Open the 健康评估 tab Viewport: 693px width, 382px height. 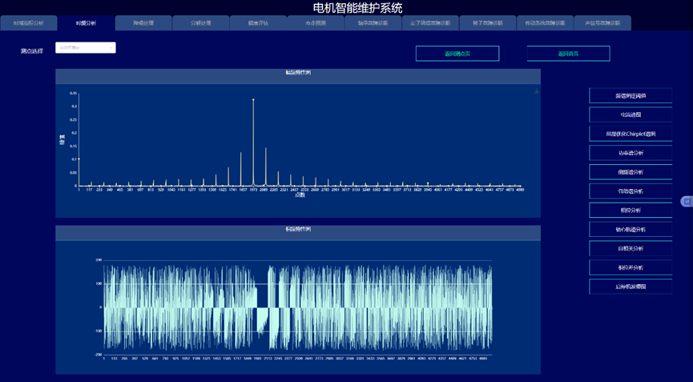(258, 23)
